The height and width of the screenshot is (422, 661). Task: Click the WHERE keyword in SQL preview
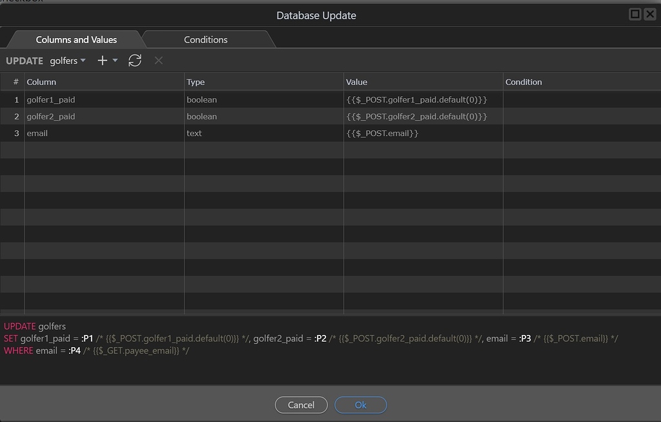[19, 351]
